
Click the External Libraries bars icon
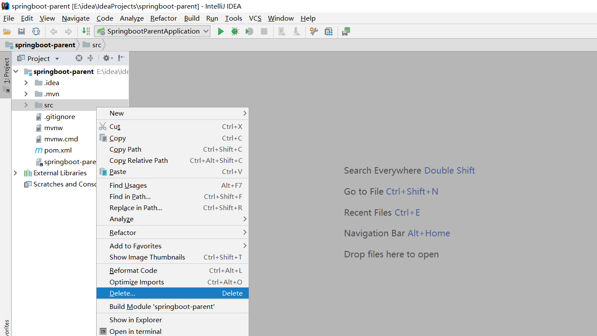pos(28,173)
